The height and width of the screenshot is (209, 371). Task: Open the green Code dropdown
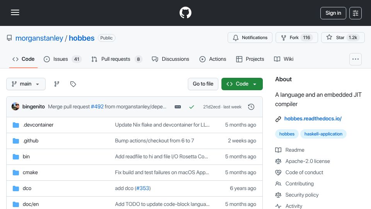coord(242,84)
